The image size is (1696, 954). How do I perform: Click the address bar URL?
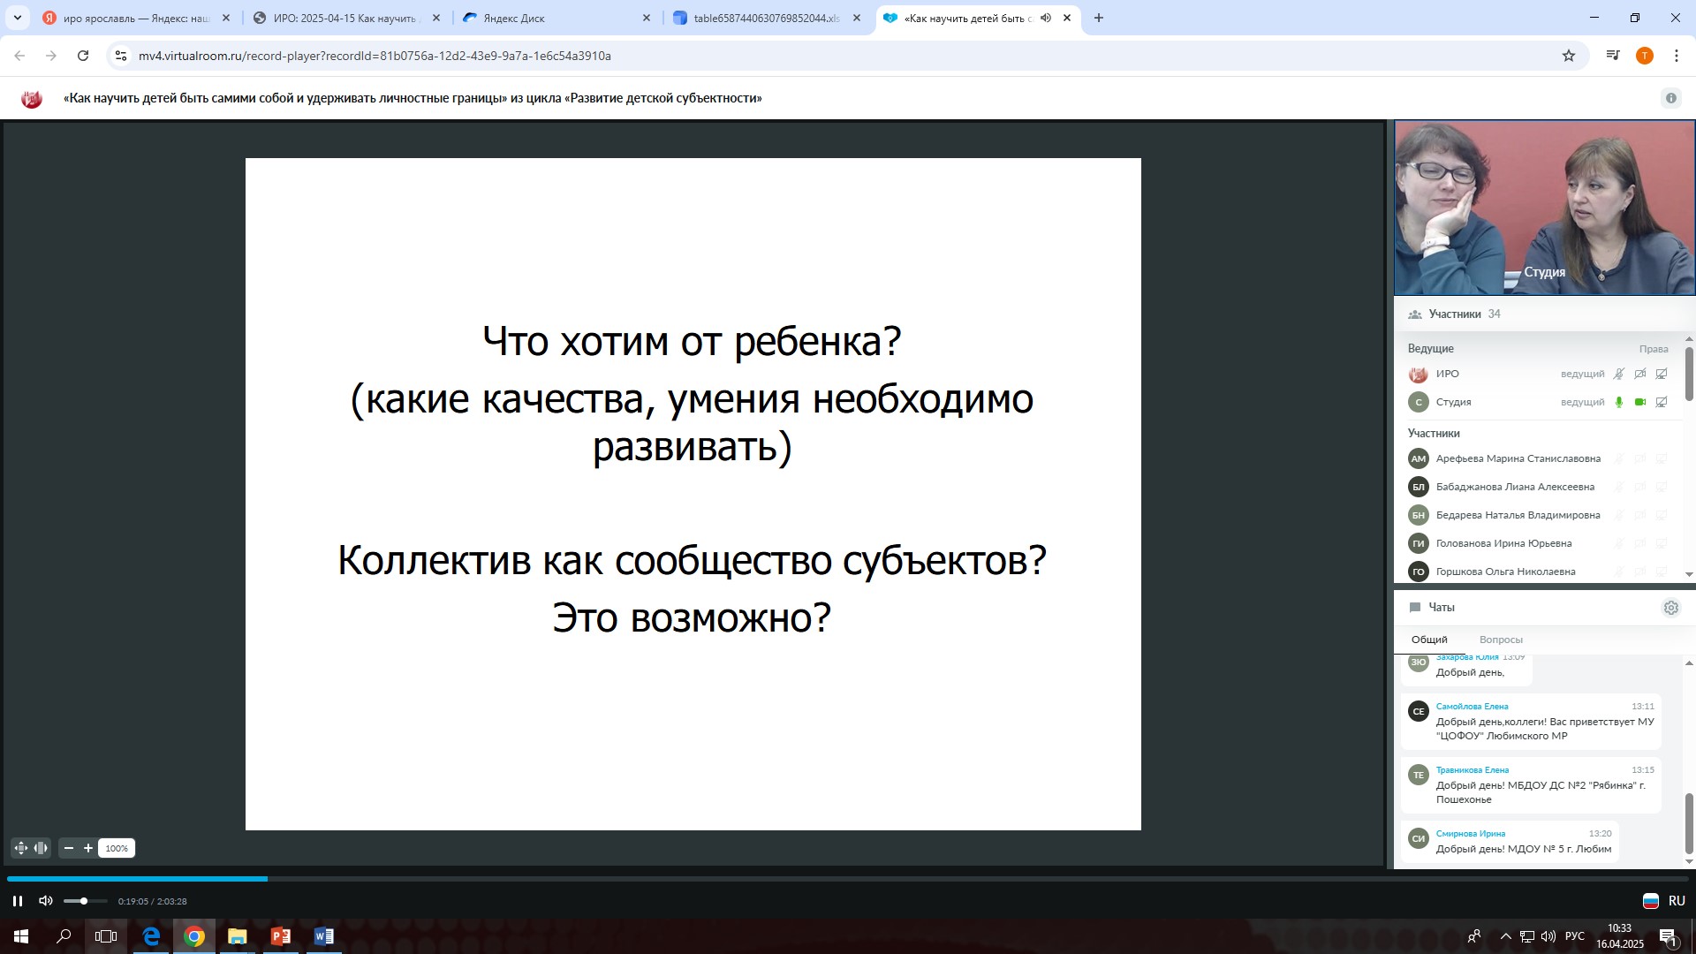(x=375, y=56)
